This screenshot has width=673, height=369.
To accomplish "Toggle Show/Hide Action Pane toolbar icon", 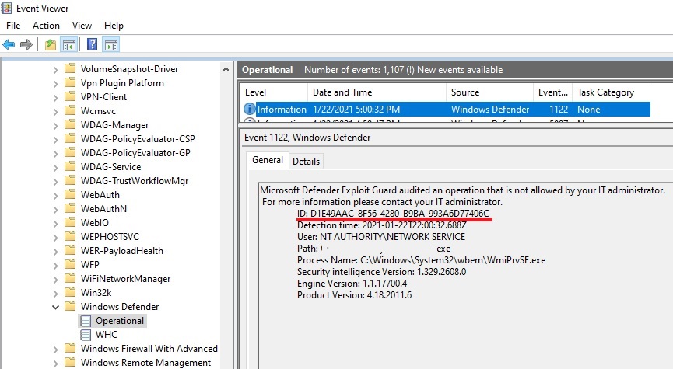I will pyautogui.click(x=110, y=44).
